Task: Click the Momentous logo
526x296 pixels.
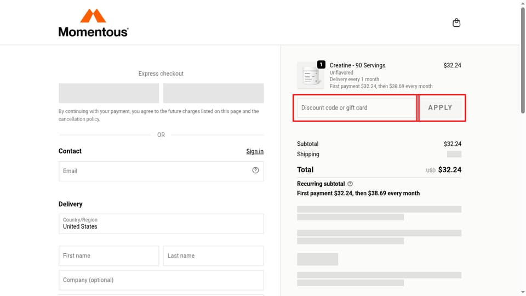Action: point(93,22)
